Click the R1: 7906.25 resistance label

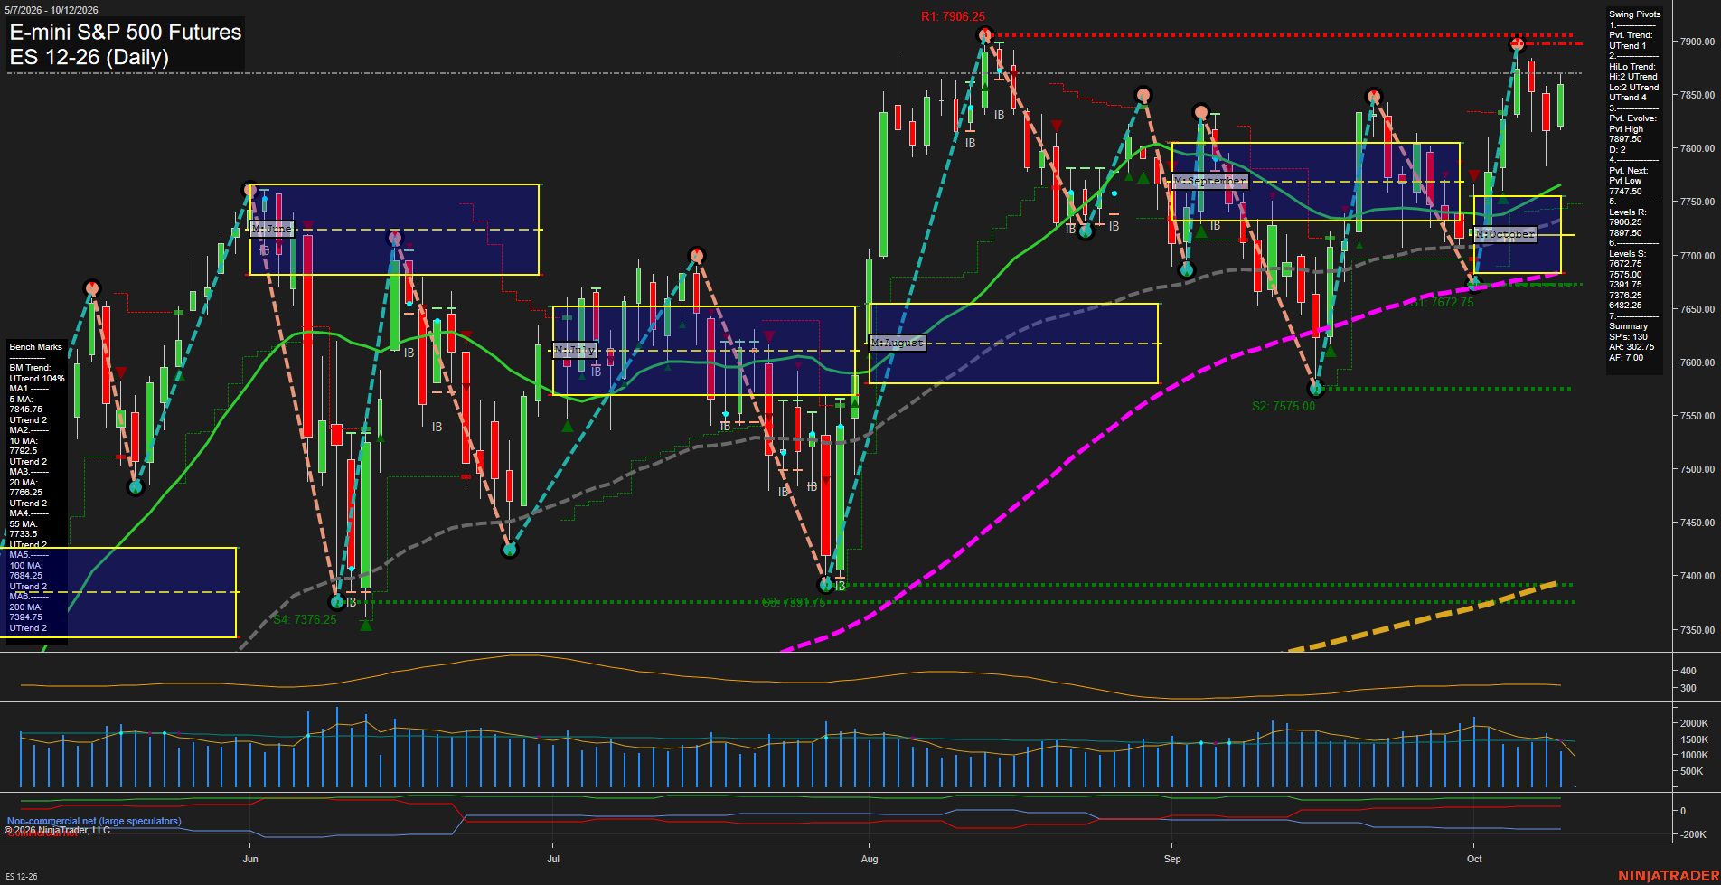(953, 16)
